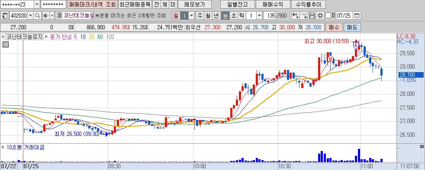Open the calendar date picker icon
Viewport: 425px width, 170px height.
pos(357,16)
